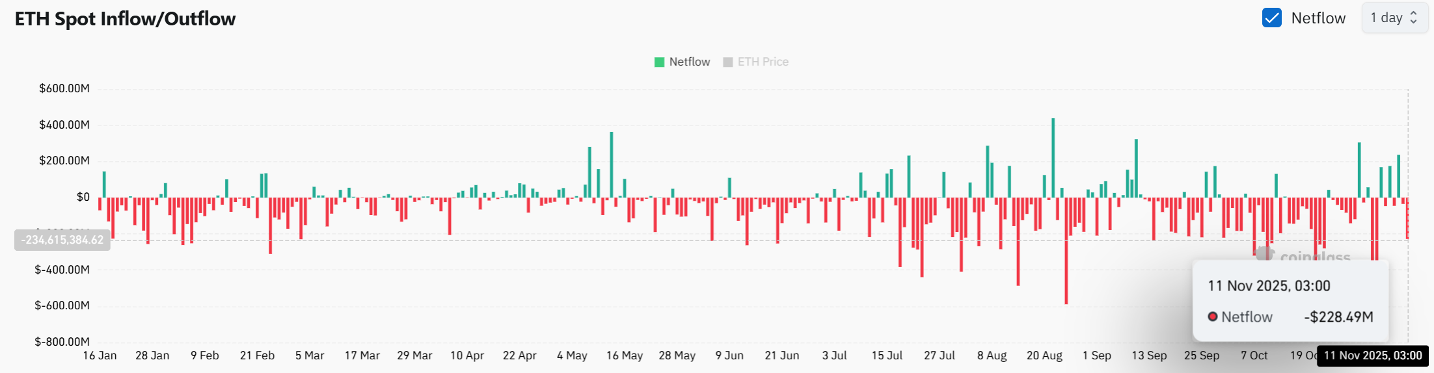Click the -$228.49M value in the tooltip
The image size is (1434, 373).
pyautogui.click(x=1338, y=317)
